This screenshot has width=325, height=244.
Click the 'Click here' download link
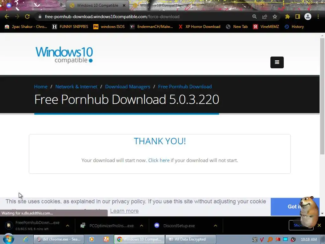point(159,160)
